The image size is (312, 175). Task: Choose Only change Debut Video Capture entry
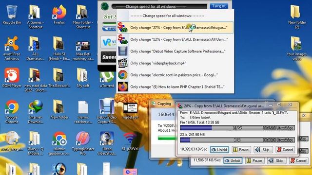coord(175,51)
